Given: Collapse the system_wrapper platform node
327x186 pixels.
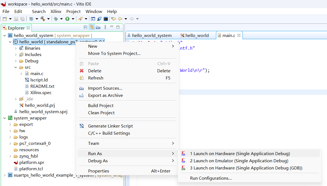Looking at the screenshot, I should click(x=5, y=118).
